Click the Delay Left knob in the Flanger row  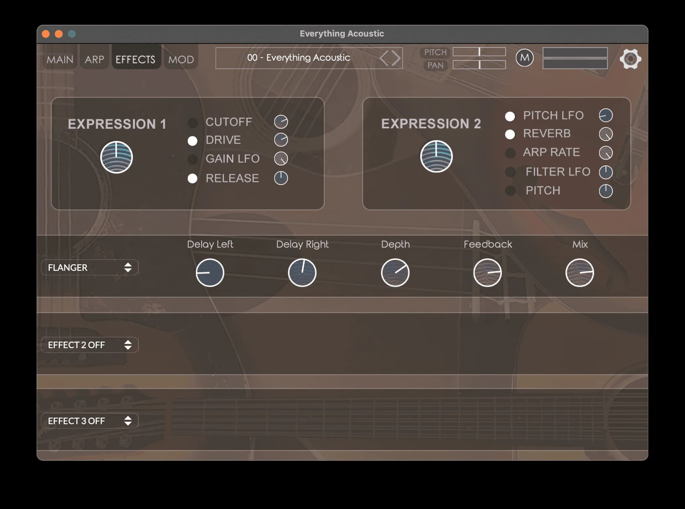coord(210,273)
